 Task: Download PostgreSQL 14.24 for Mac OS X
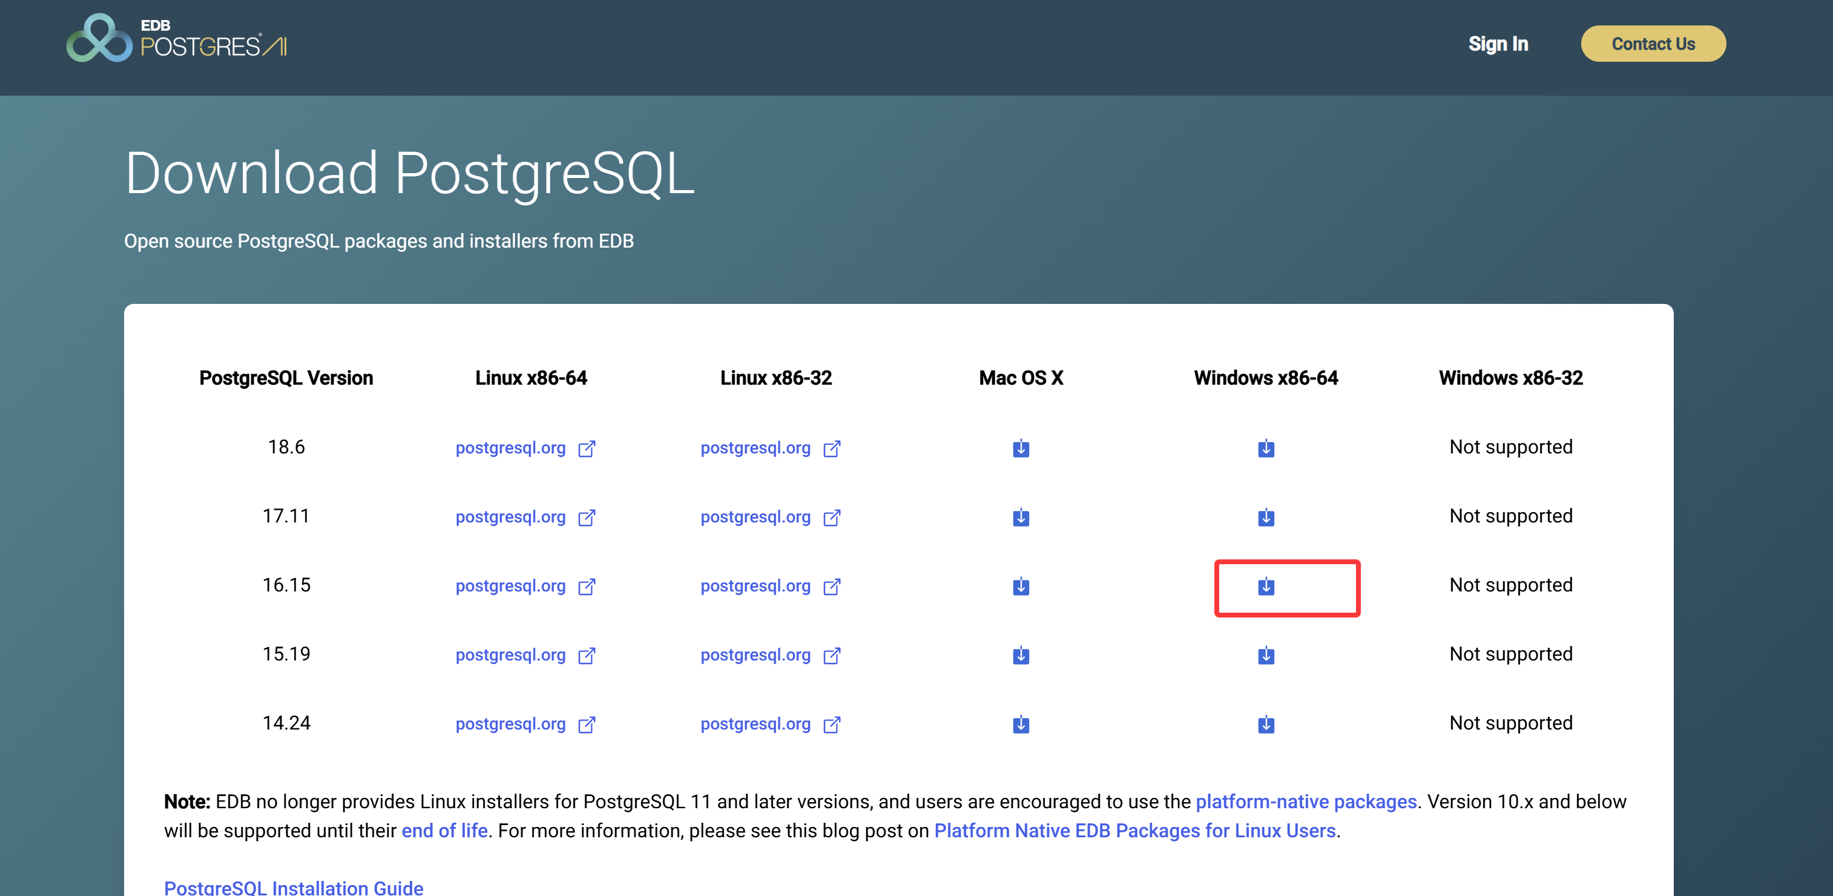pos(1021,725)
